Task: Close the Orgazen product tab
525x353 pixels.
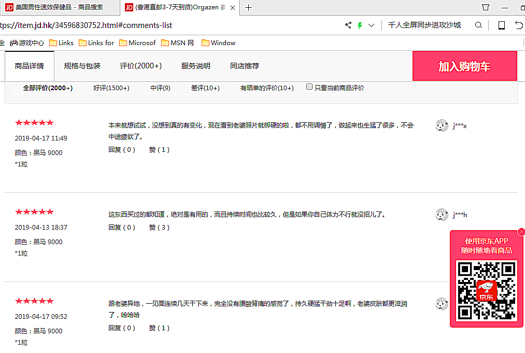Action: [233, 8]
